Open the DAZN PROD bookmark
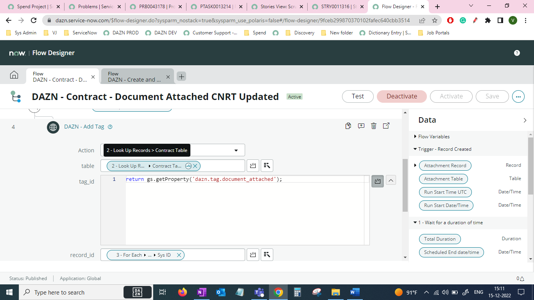Screen dimensions: 534x300 121,33
